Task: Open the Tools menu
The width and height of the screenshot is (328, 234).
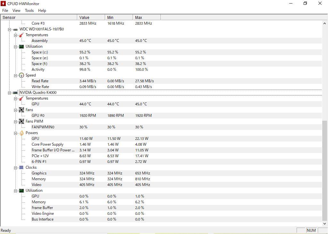Action: [29, 11]
